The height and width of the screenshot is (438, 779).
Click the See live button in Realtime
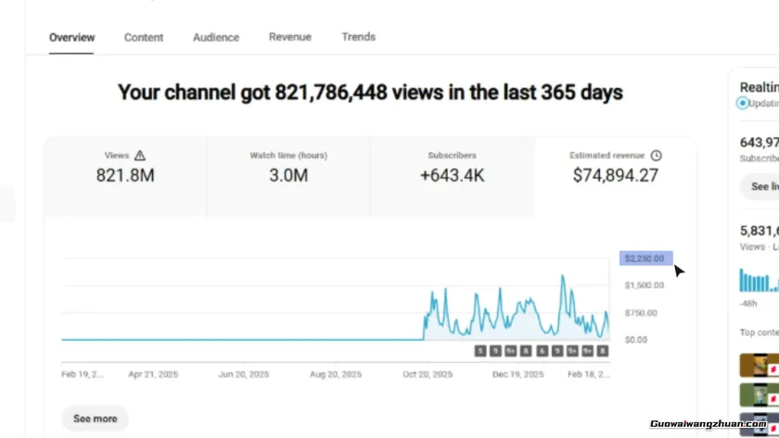tap(762, 187)
